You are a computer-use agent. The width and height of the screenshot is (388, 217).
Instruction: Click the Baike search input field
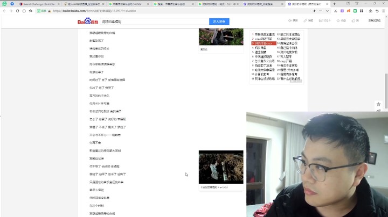(155, 21)
